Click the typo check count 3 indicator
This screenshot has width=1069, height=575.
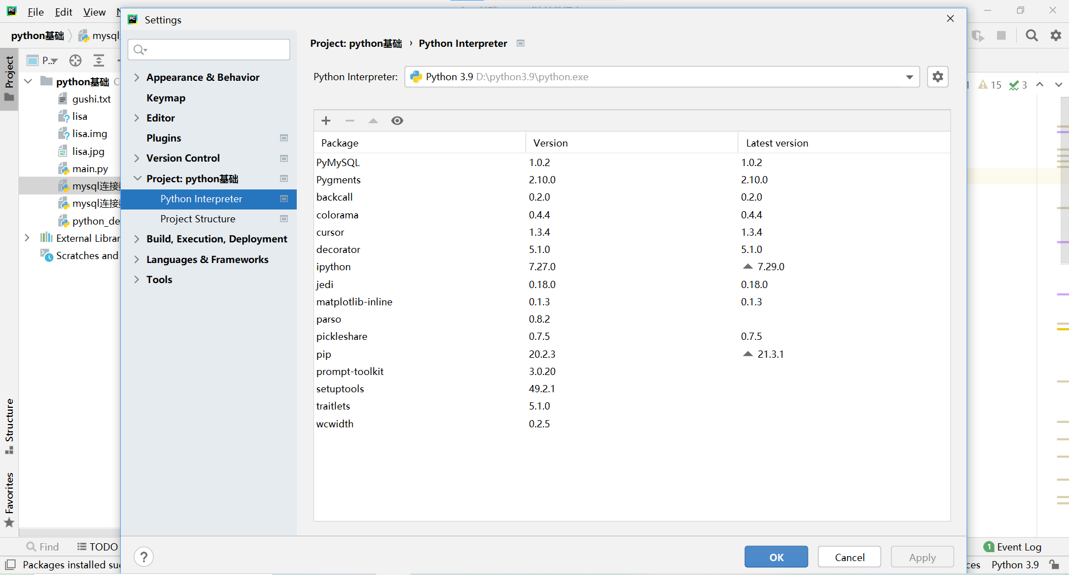pyautogui.click(x=1018, y=85)
